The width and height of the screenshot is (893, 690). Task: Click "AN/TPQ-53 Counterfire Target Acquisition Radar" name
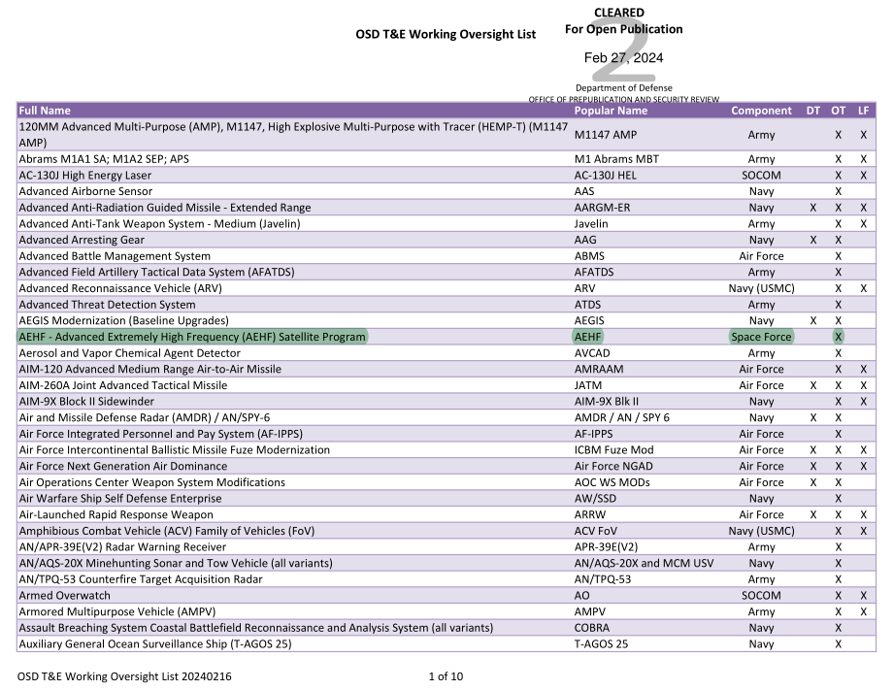(141, 579)
